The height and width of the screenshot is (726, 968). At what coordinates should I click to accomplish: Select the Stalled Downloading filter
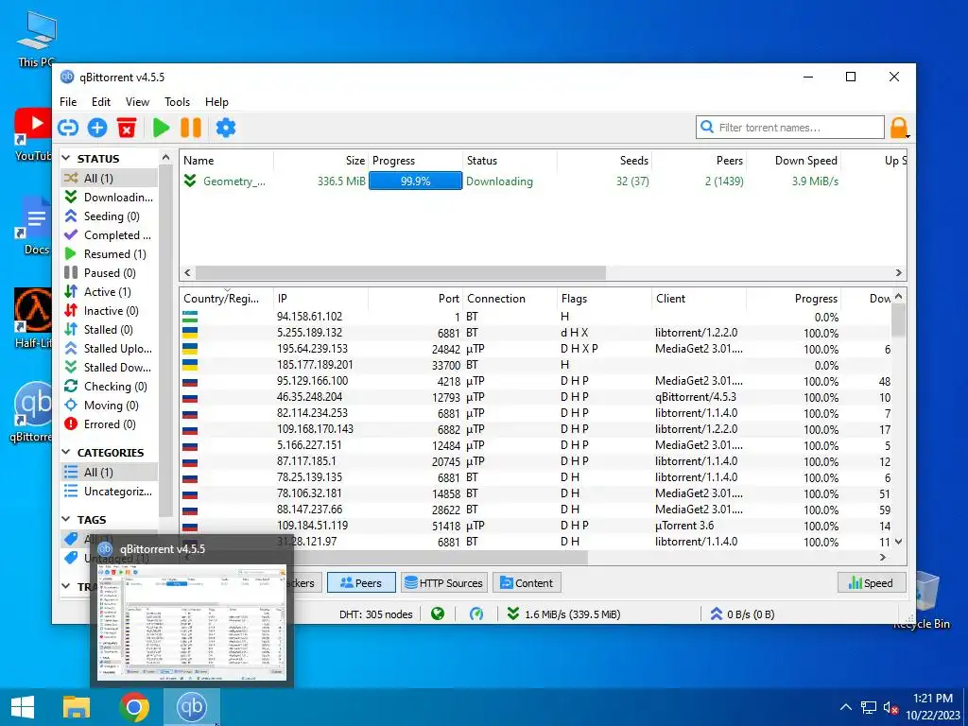click(109, 368)
